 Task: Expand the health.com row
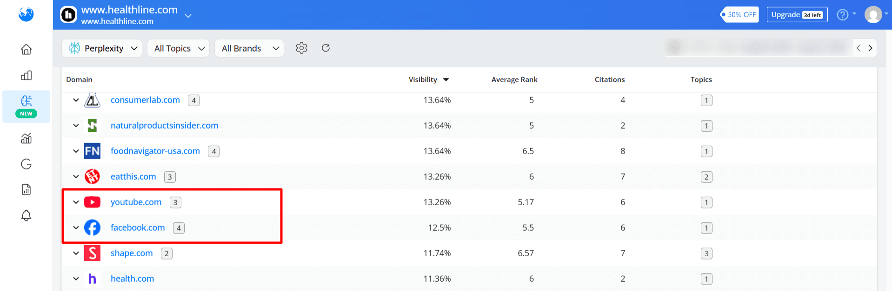[x=76, y=278]
